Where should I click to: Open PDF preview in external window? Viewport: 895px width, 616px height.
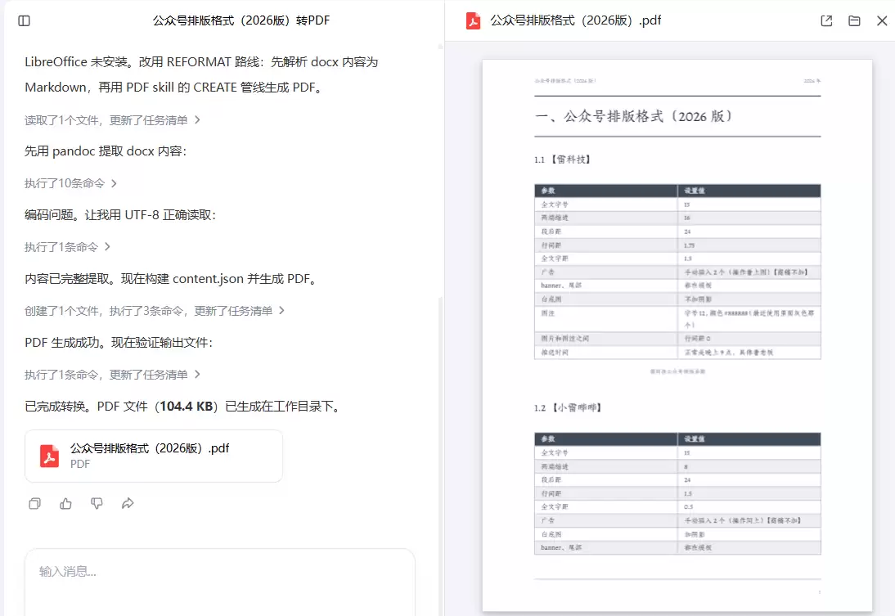[826, 20]
